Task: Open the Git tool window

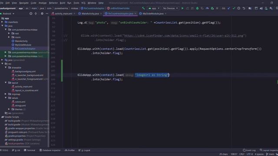Action: pyautogui.click(x=16, y=150)
